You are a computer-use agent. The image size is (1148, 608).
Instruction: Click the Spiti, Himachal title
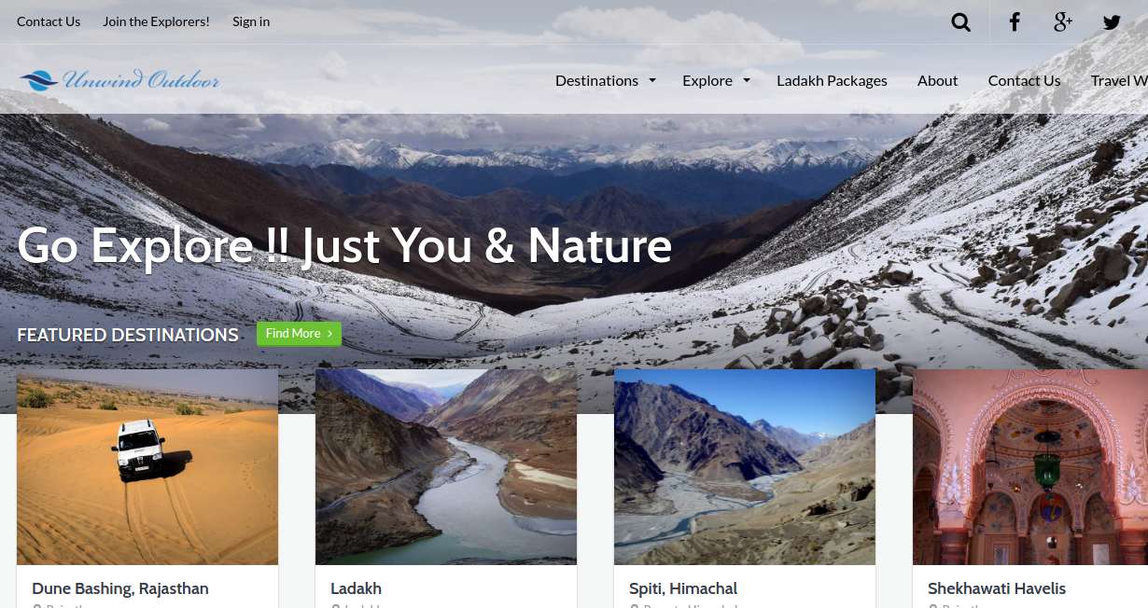tap(683, 588)
